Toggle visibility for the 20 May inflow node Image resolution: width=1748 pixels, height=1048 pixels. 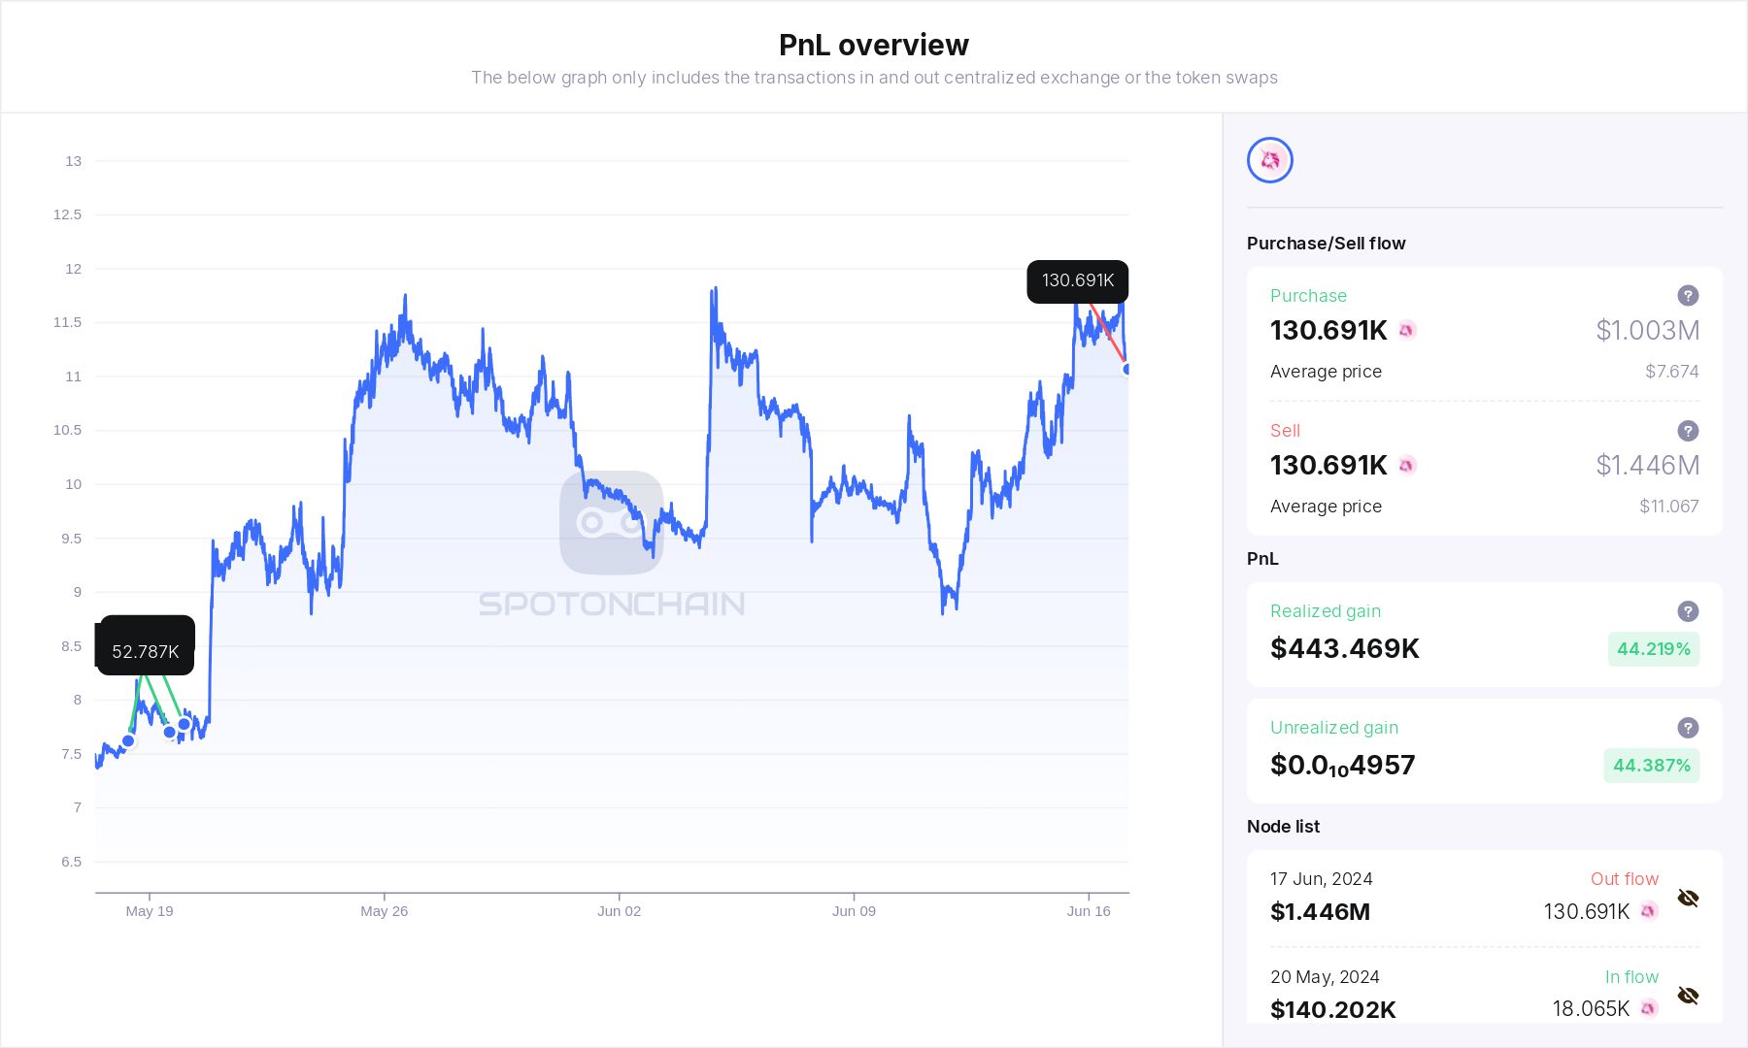point(1688,995)
